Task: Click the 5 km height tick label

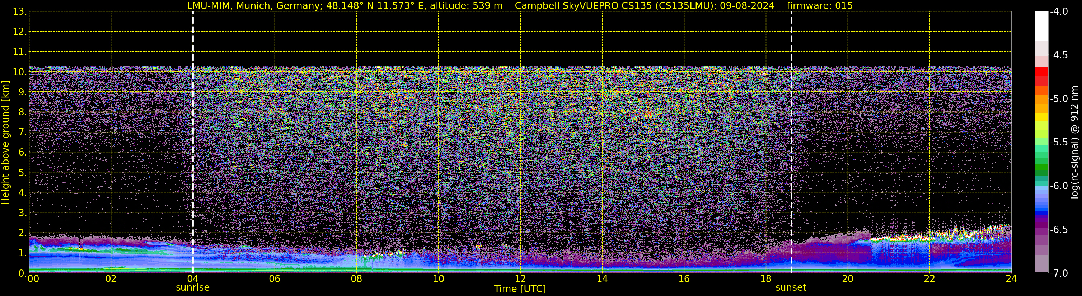Action: coord(22,172)
